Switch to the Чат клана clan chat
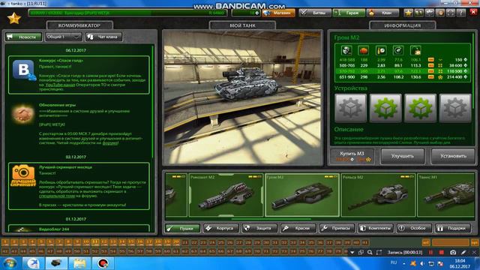This screenshot has width=480, height=270. coord(103,37)
